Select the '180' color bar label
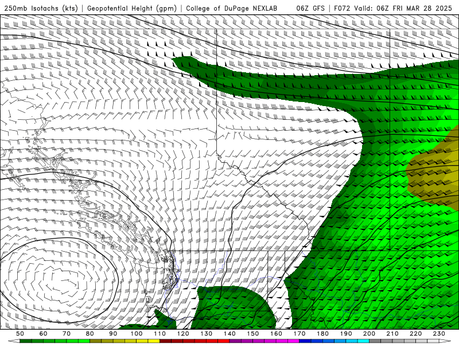 point(322,334)
